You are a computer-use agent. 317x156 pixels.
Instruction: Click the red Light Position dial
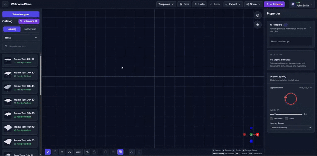290,99
